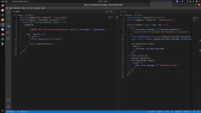
Task: Click the feedback icon in status bar
Action: tap(194, 112)
